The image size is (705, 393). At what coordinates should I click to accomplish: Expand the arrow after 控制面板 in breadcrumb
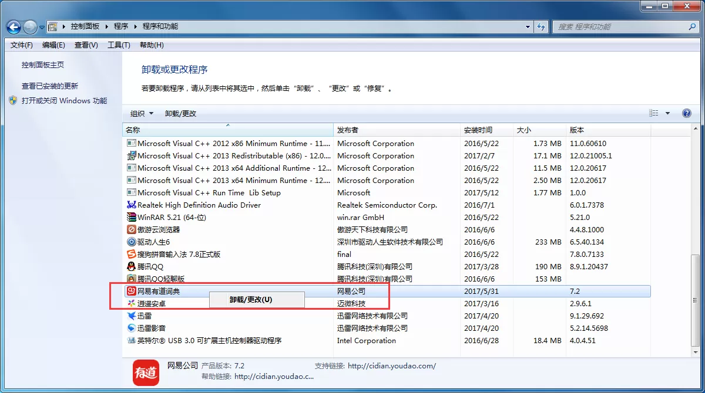pos(106,26)
